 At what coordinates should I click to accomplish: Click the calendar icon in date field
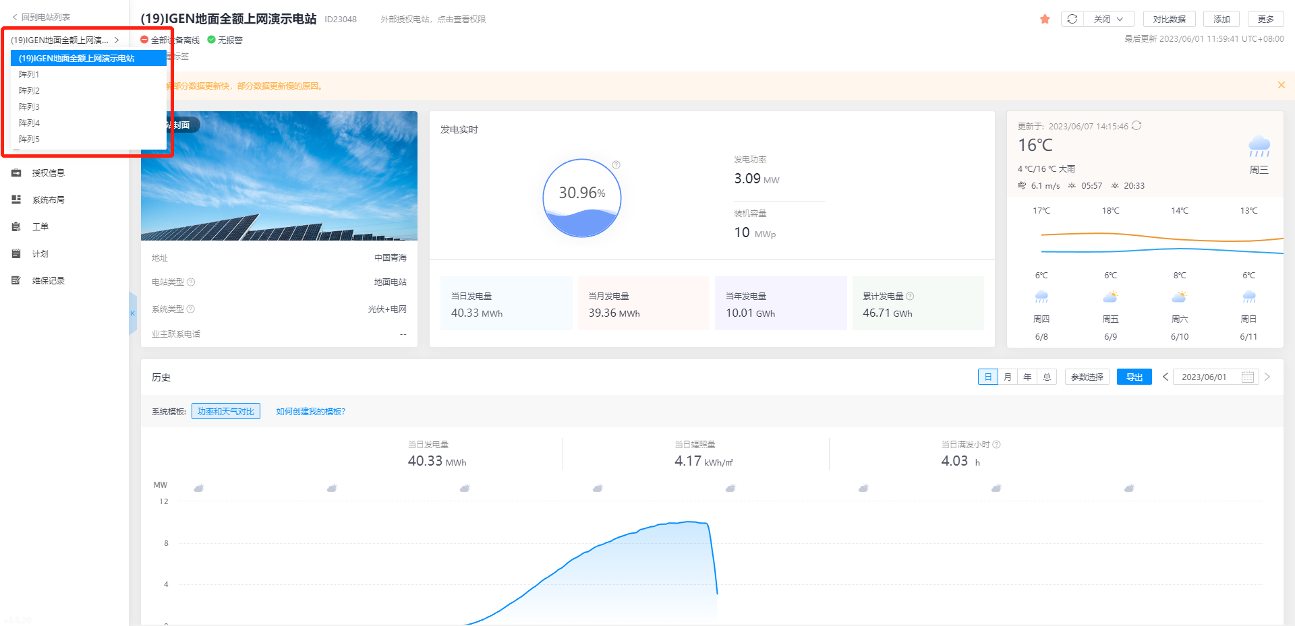[1248, 377]
